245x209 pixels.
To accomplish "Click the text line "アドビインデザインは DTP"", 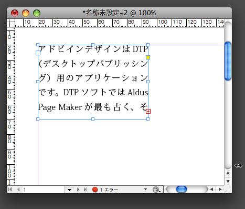I will [93, 49].
